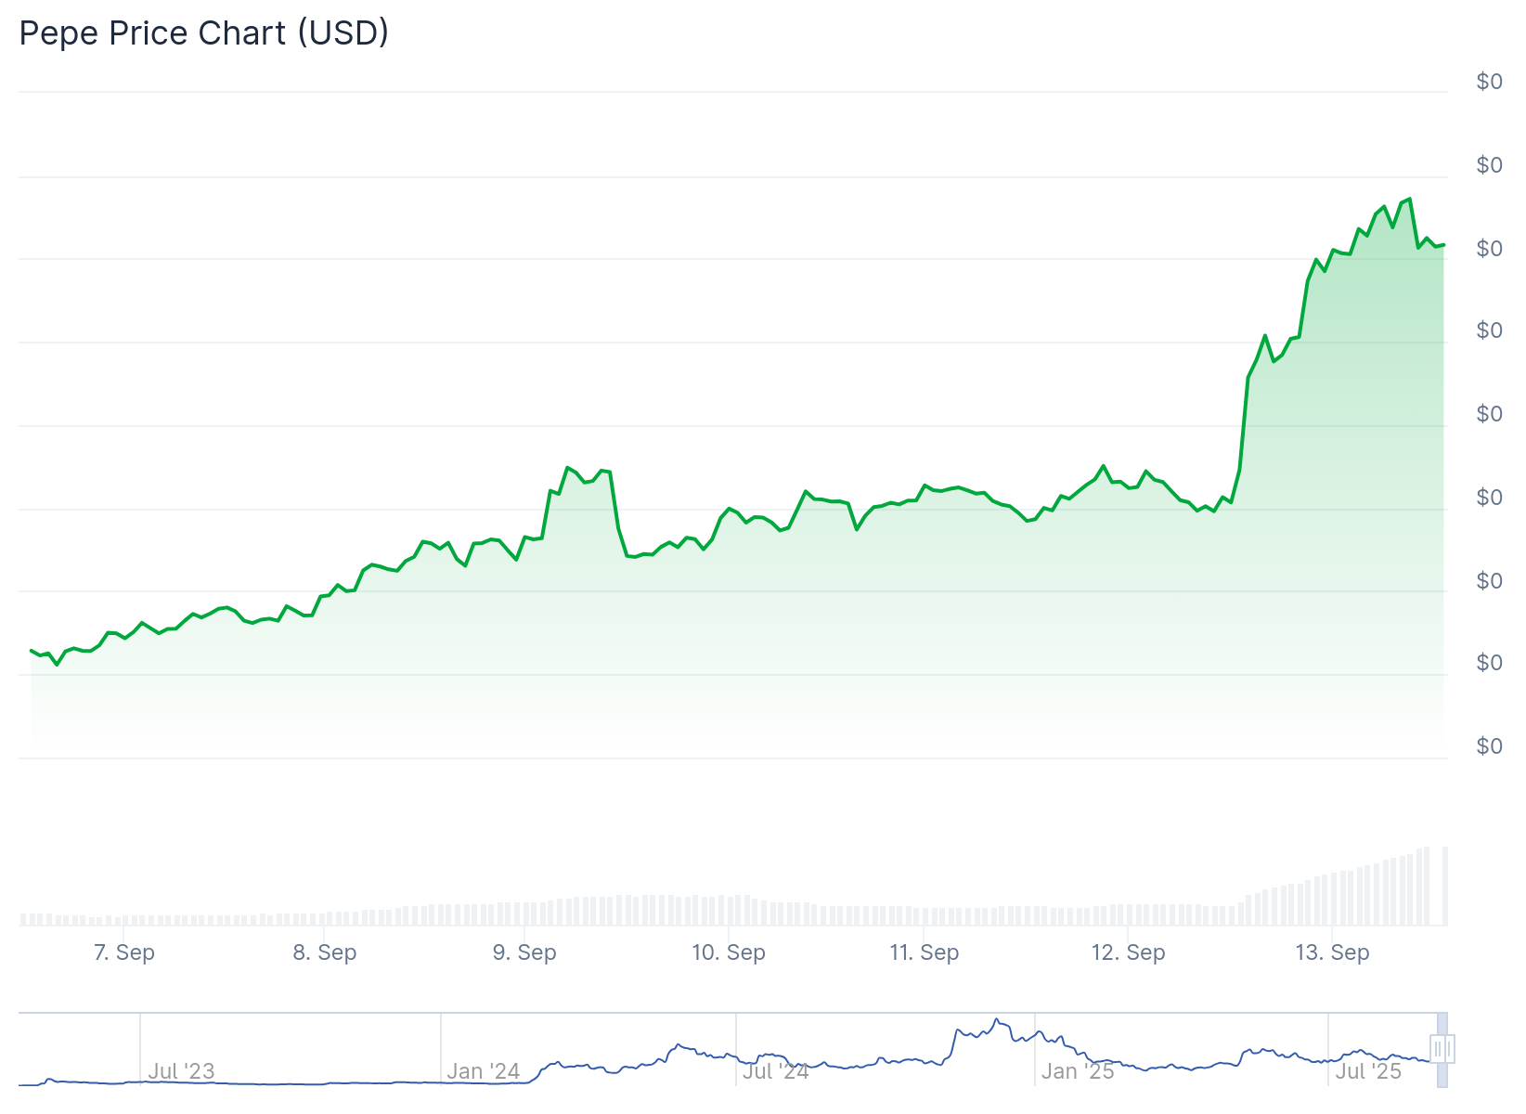Click the small peak on the navigator chart

coord(998,1019)
